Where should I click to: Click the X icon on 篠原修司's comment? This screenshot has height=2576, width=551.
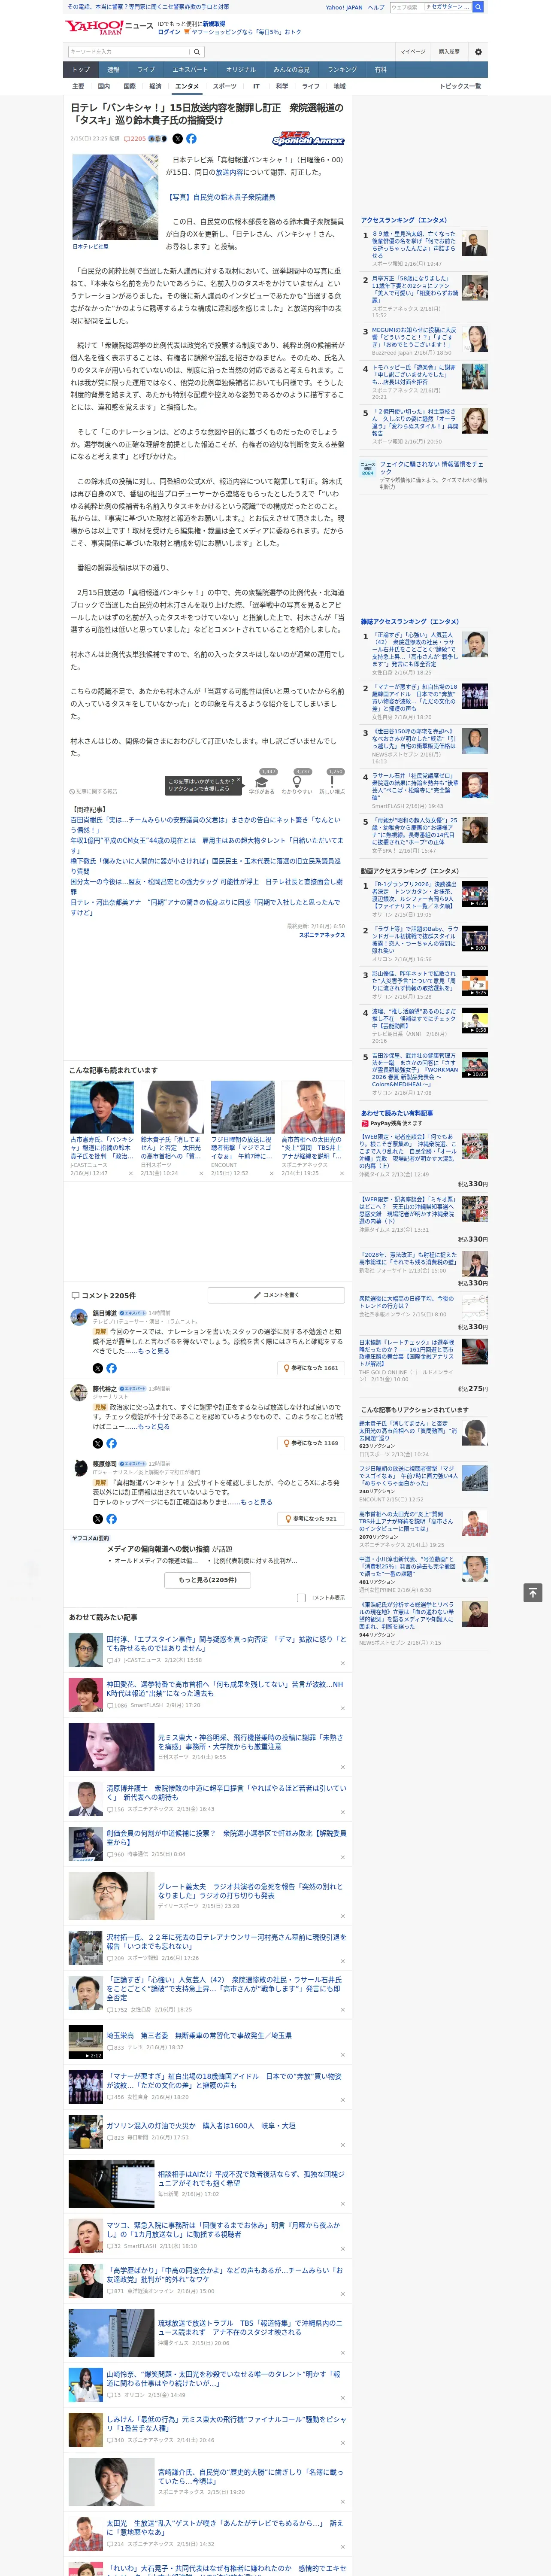point(98,1518)
